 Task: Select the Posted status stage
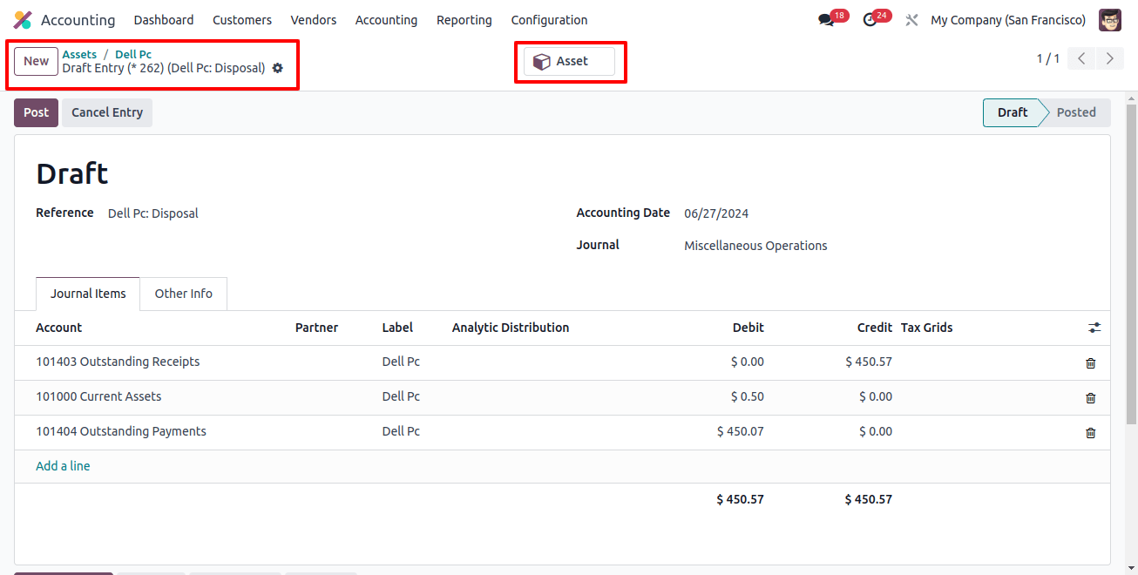coord(1076,112)
